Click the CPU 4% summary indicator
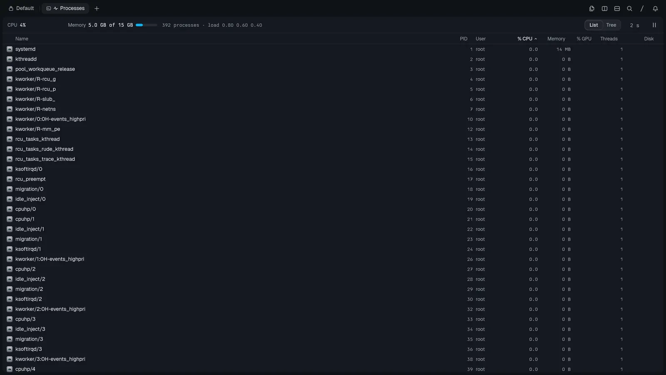This screenshot has height=375, width=666. click(x=17, y=25)
